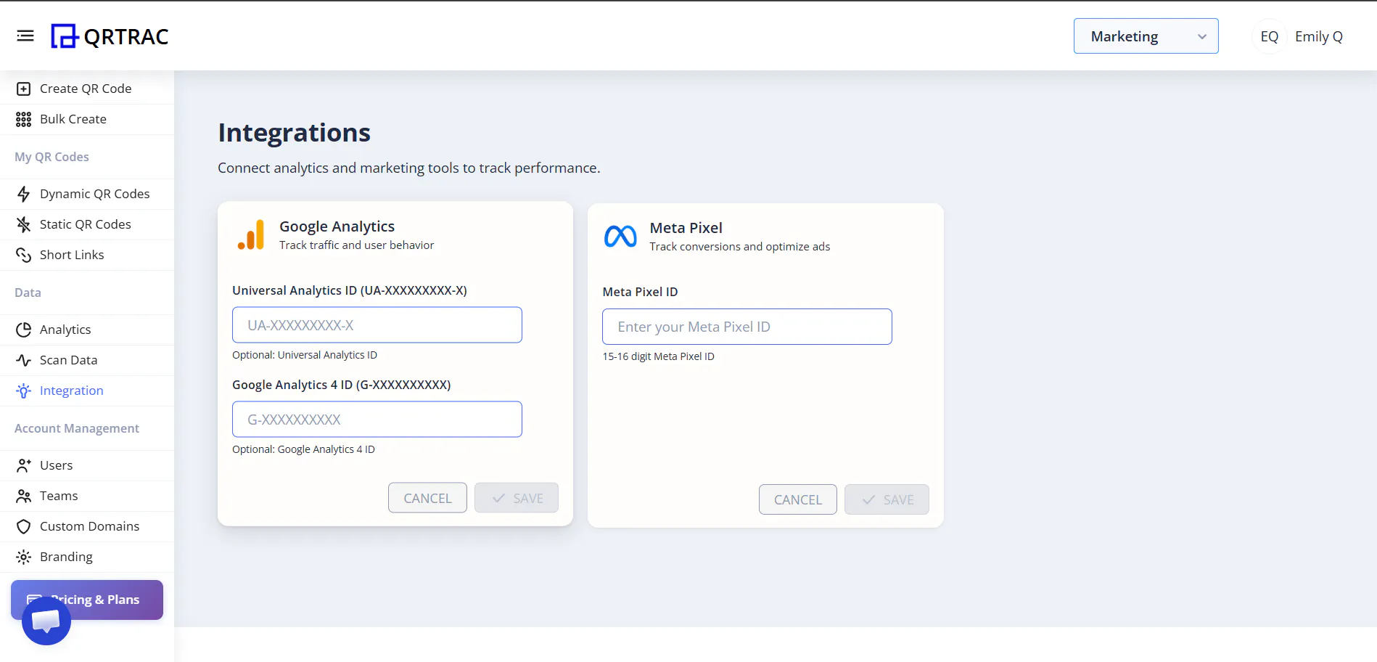Click the Data section header

click(28, 293)
